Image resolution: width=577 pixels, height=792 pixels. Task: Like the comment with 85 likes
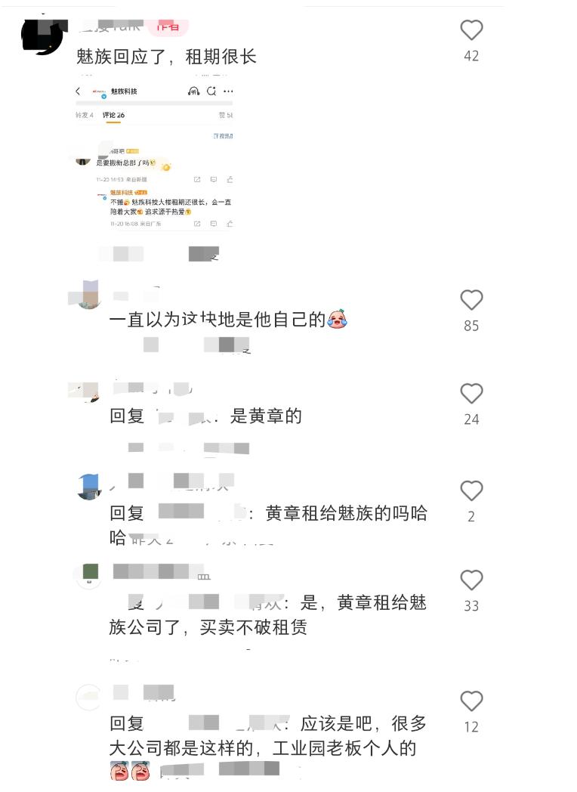point(471,300)
